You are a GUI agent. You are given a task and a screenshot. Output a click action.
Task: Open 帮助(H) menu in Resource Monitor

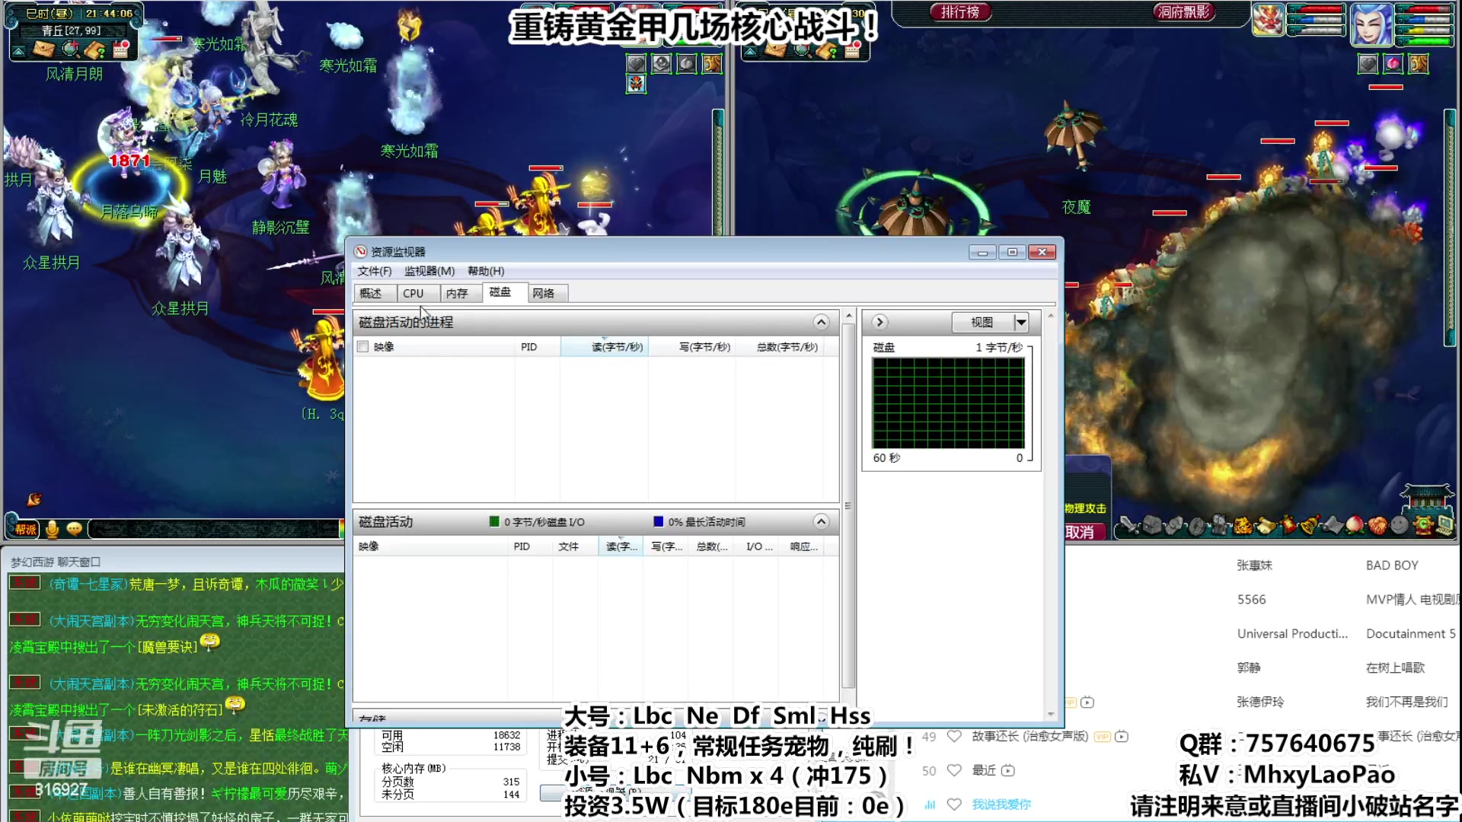point(486,272)
